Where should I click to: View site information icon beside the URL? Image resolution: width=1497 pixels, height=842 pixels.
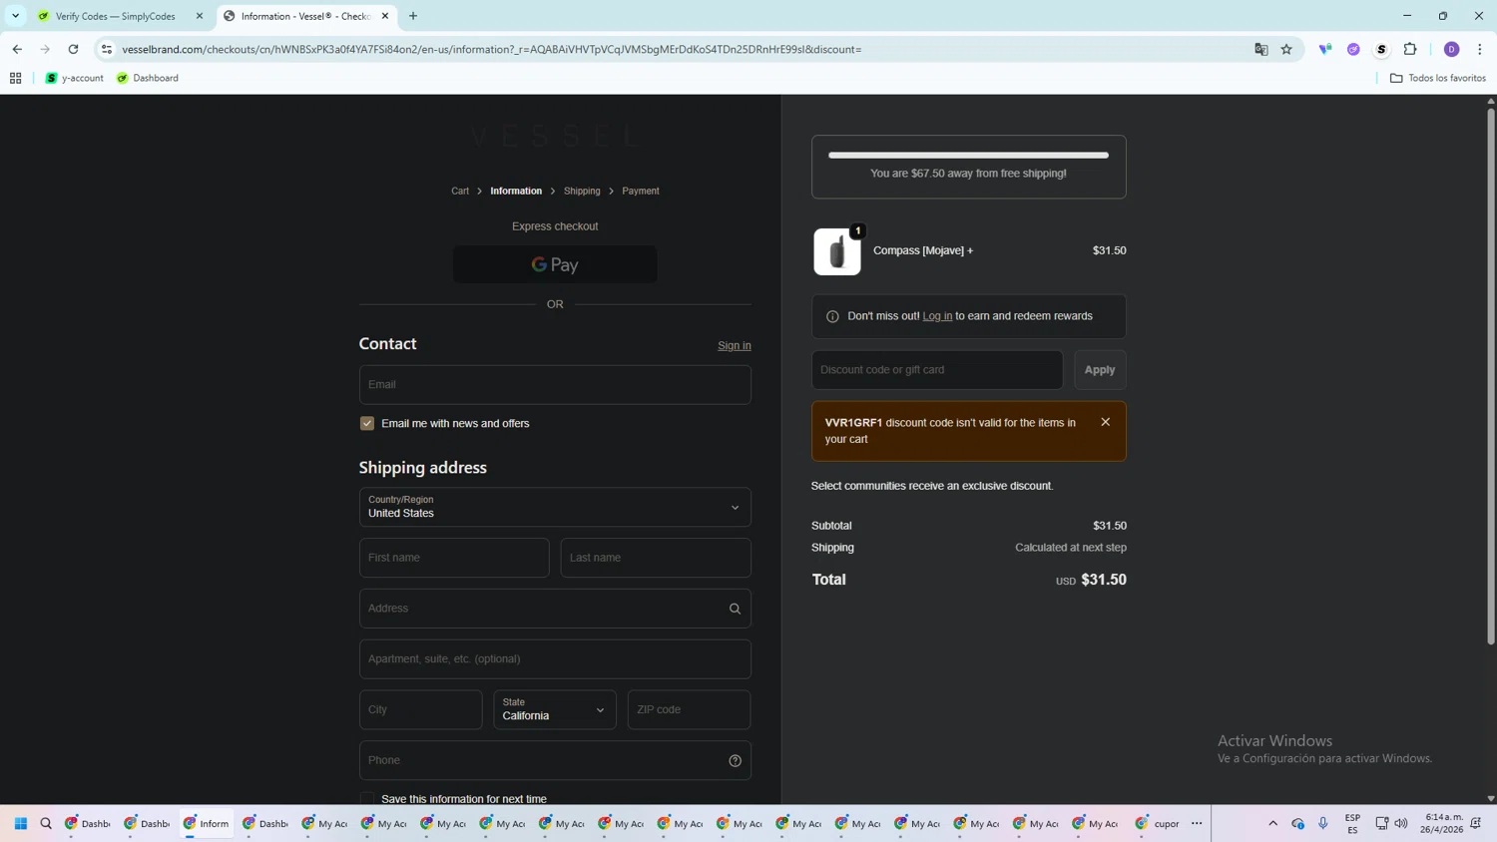click(x=107, y=49)
